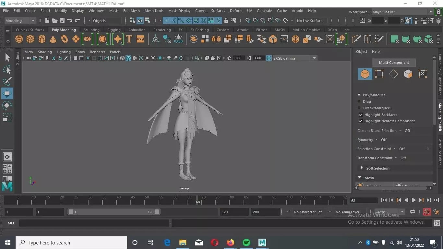Switch to Rigging shelf tab
Screen dimensions: 443x249
(x=114, y=30)
